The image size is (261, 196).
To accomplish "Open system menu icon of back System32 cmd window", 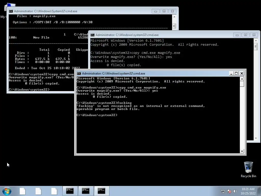I will [x=11, y=11].
